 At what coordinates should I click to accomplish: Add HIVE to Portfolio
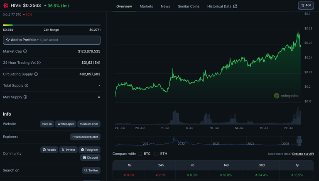click(x=52, y=40)
